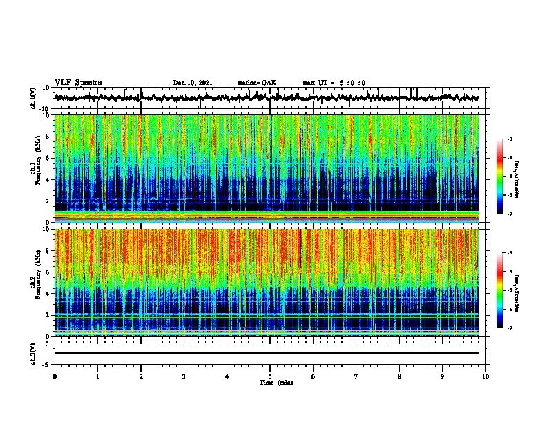The height and width of the screenshot is (422, 547).
Task: Click the 'VLF Spectra' plot title
Action: coord(78,83)
